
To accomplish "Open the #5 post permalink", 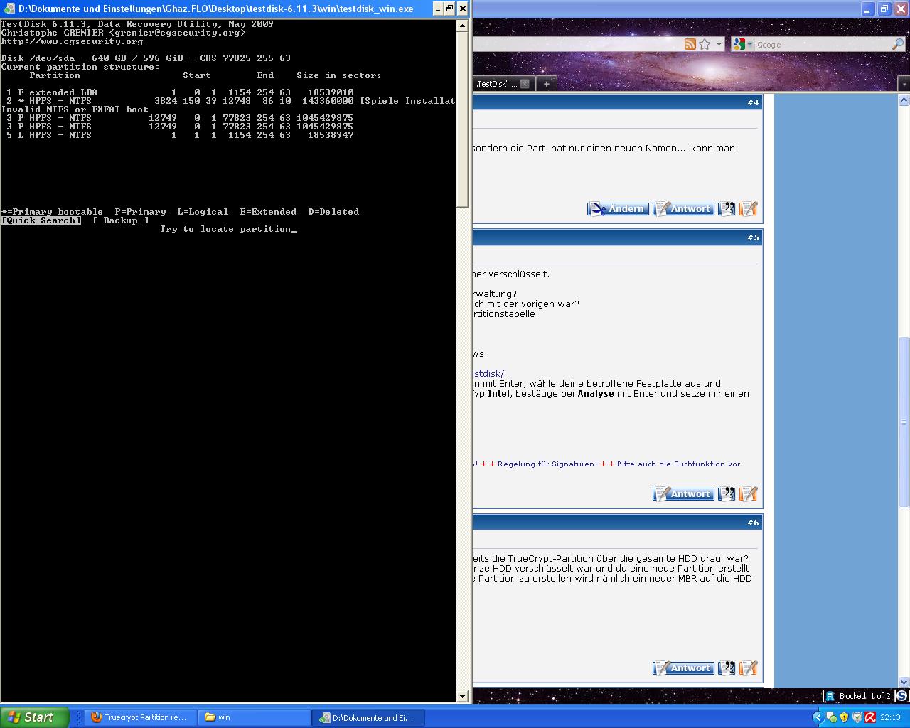I will click(753, 237).
